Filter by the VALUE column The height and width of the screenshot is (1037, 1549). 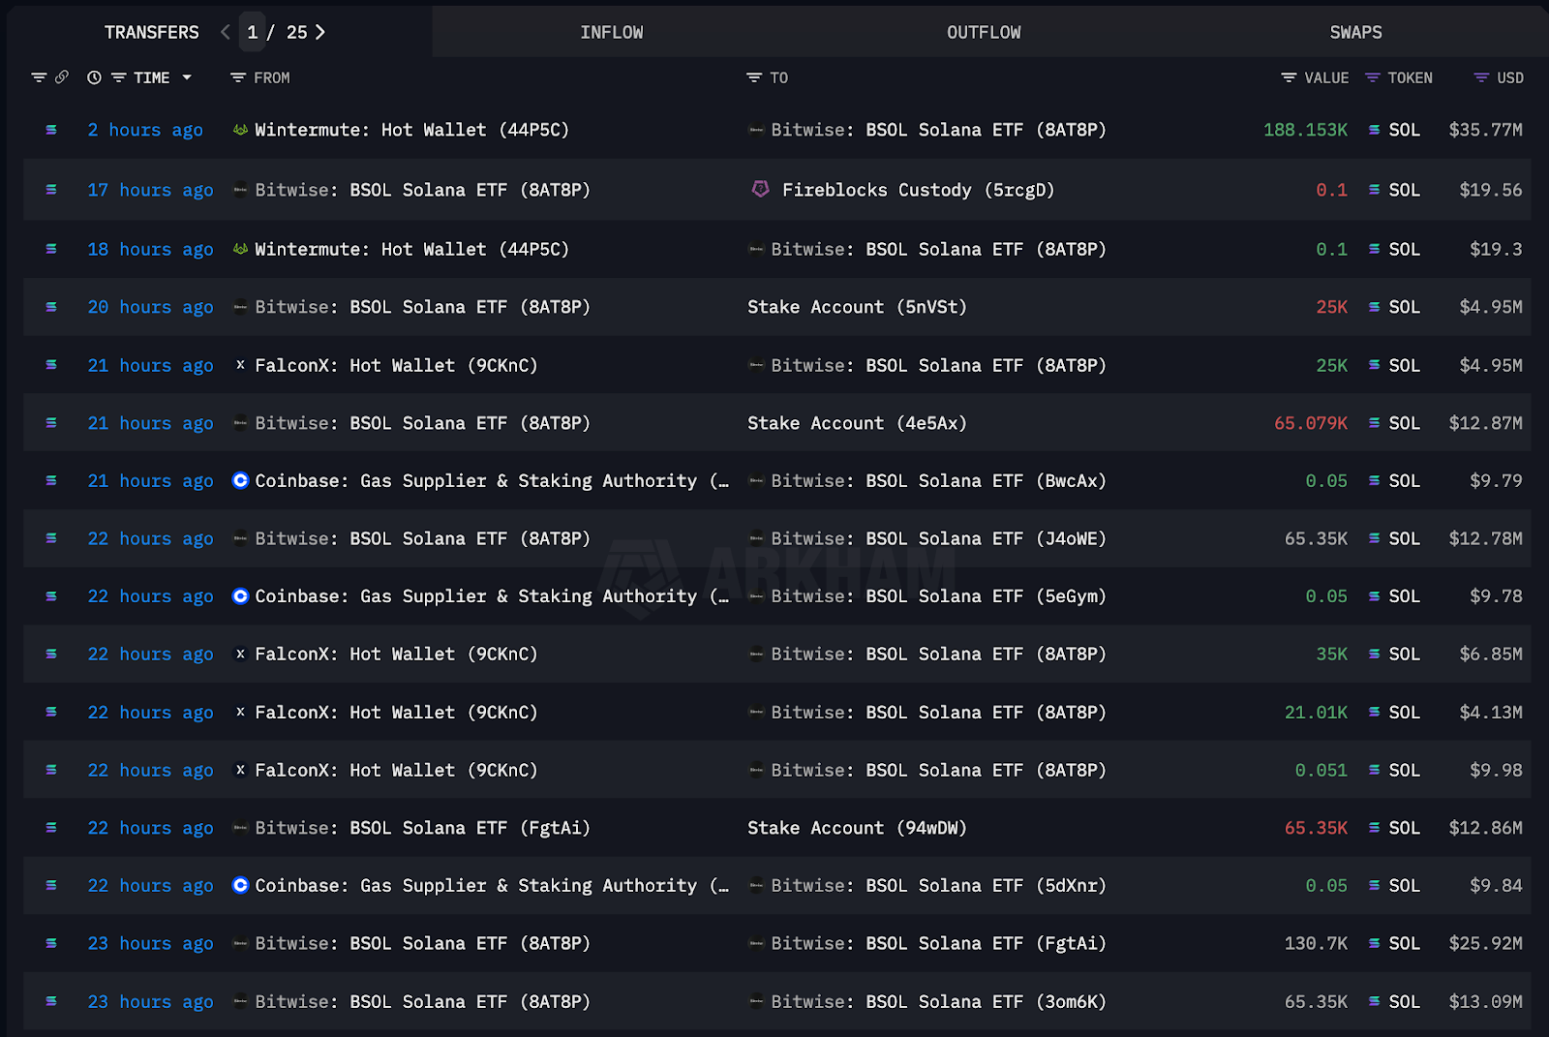tap(1289, 77)
